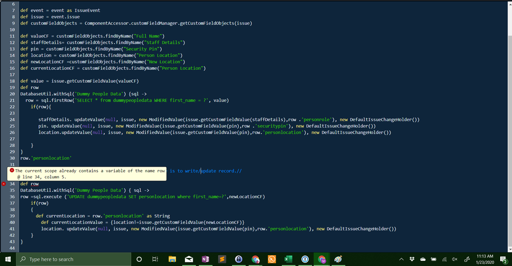The image size is (512, 266).
Task: Click the Cortana circle icon on the taskbar
Action: 139,259
